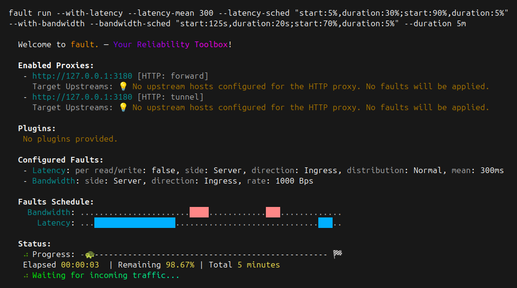The width and height of the screenshot is (517, 288).
Task: Open the 127.0.0.1:3180 link for HTTP forward
Action: [82, 76]
